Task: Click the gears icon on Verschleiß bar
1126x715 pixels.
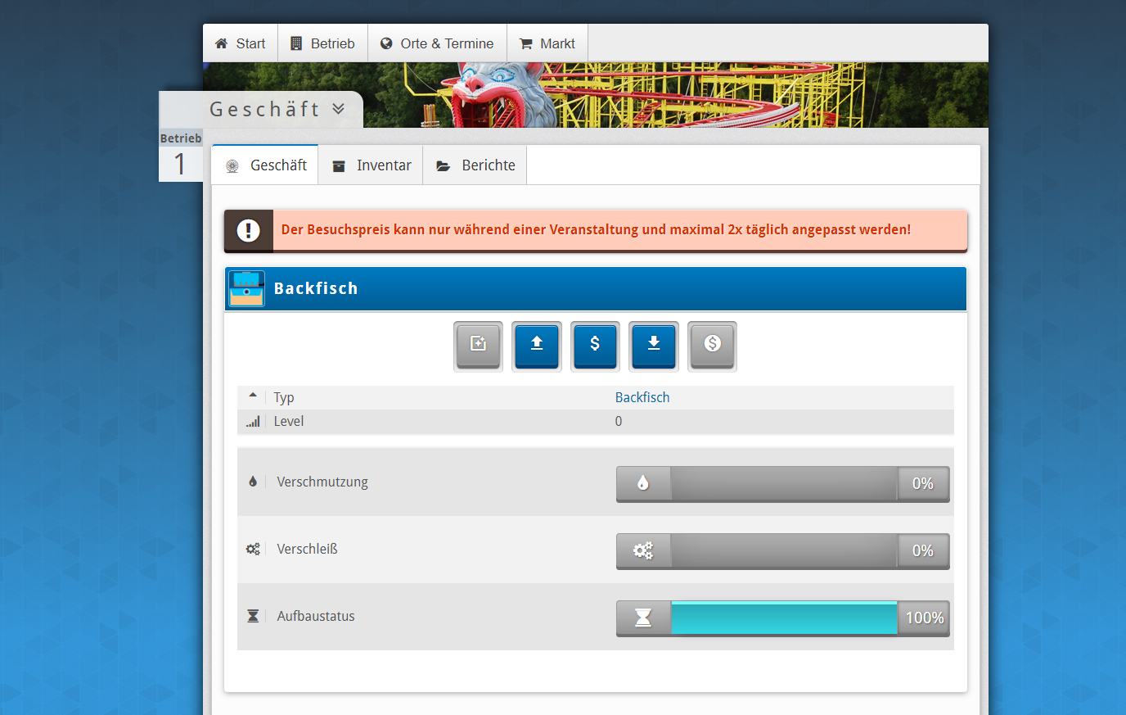Action: [x=643, y=550]
